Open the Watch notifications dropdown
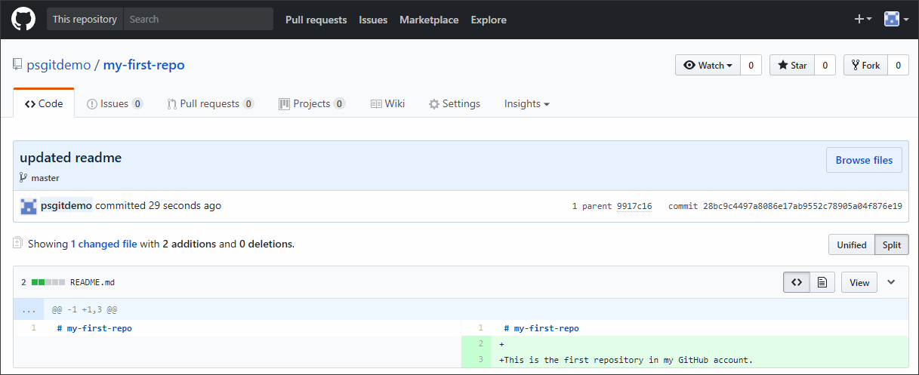Screen dimensions: 919x375 [708, 66]
